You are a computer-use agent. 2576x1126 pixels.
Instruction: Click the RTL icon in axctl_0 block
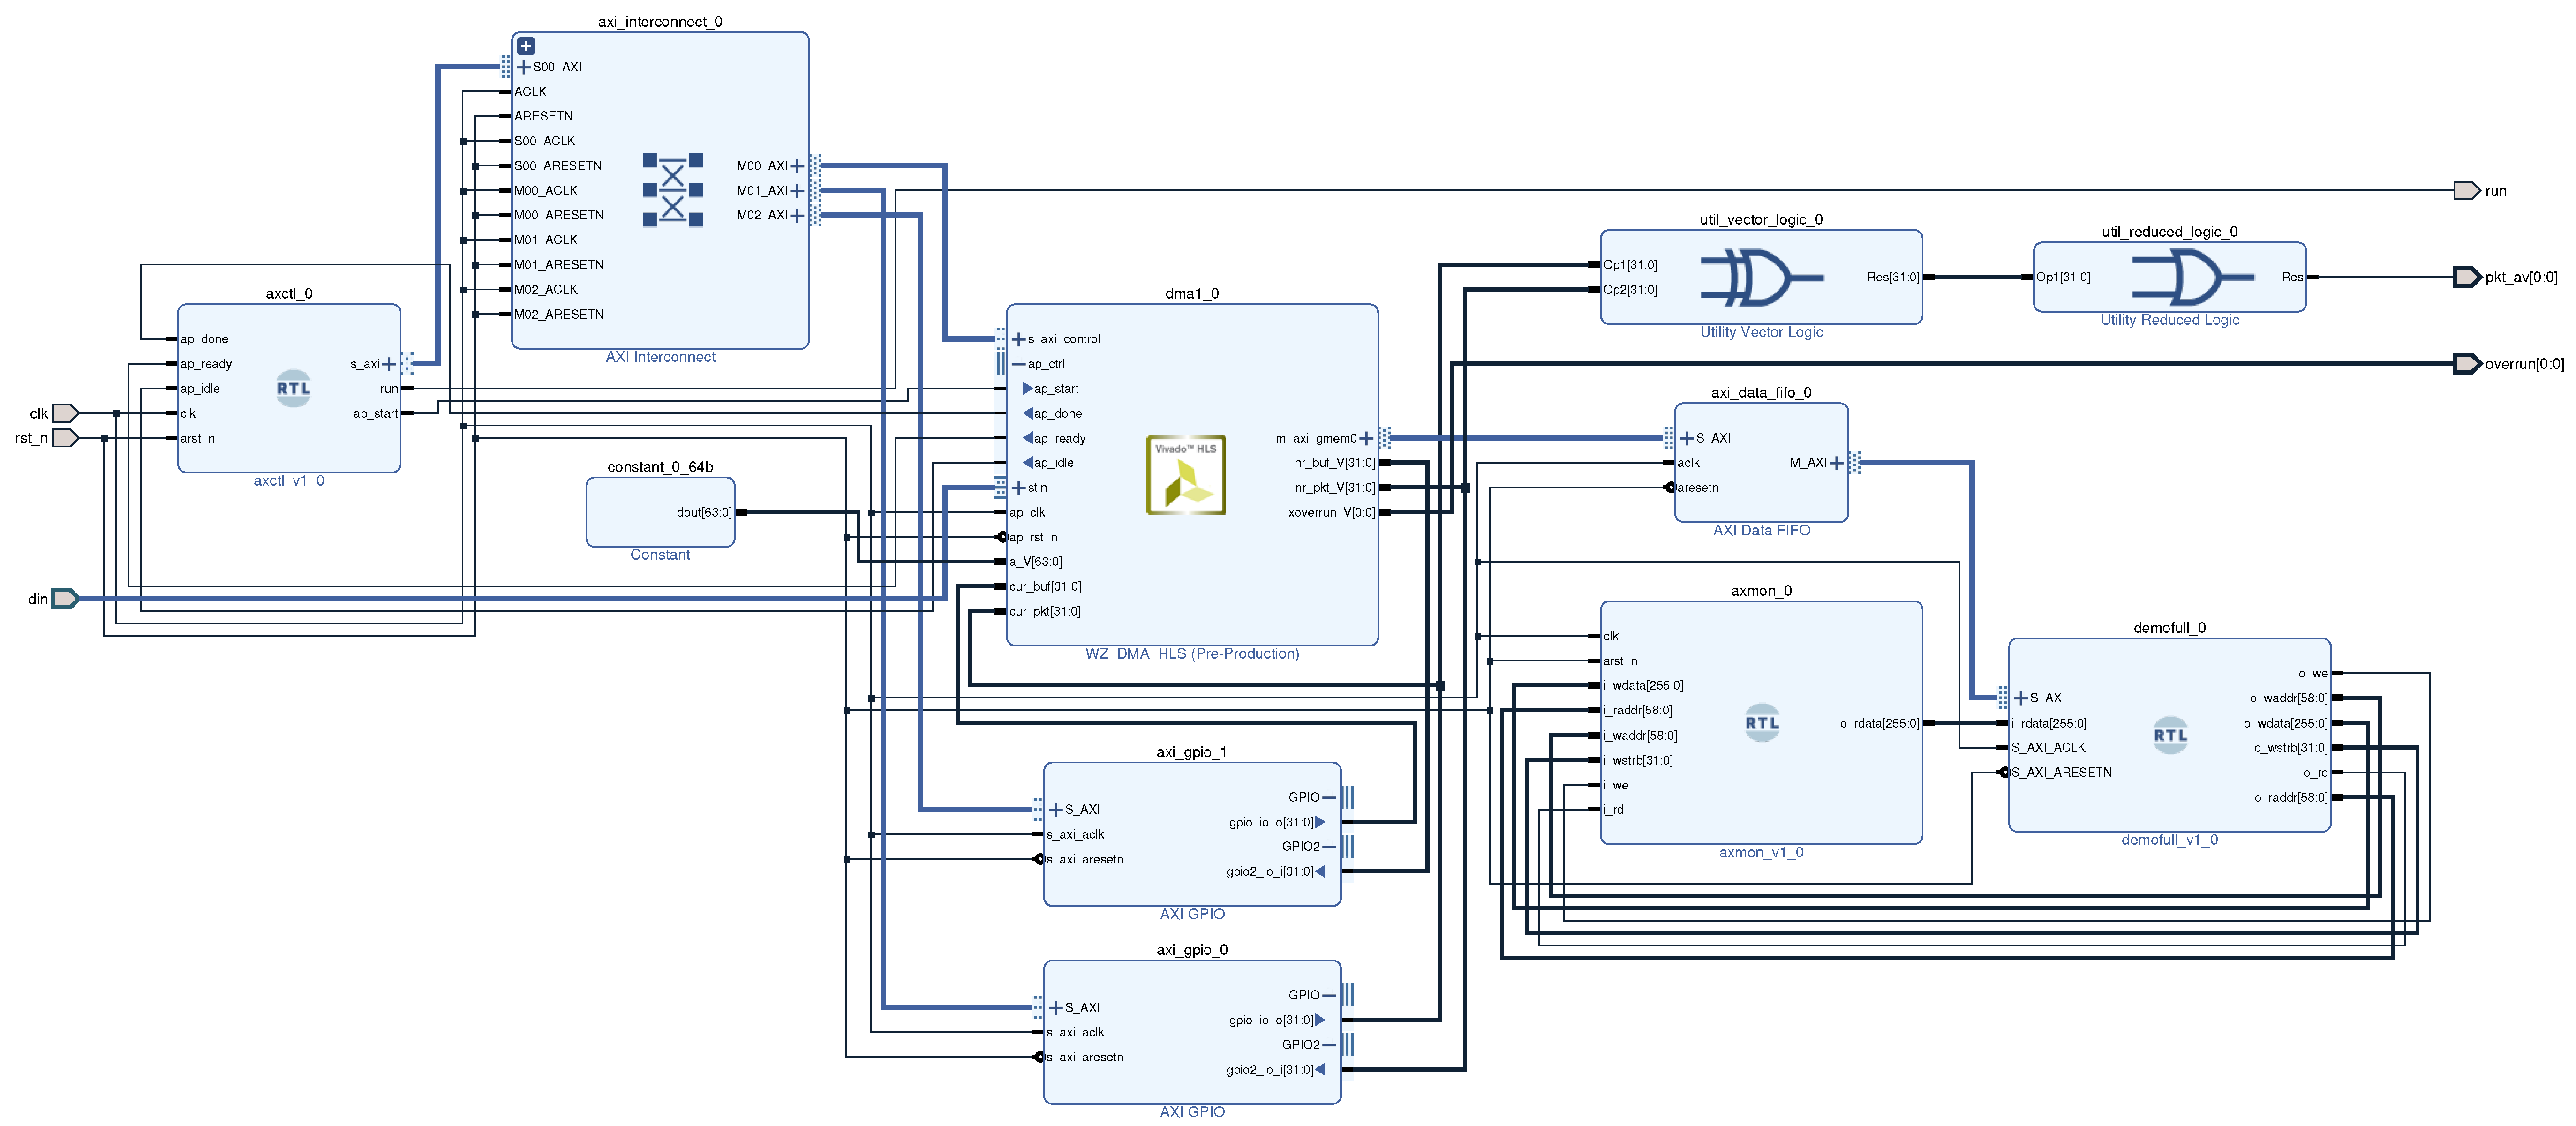point(293,388)
